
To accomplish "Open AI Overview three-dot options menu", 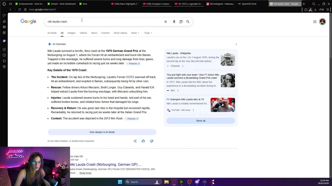I will (236, 44).
